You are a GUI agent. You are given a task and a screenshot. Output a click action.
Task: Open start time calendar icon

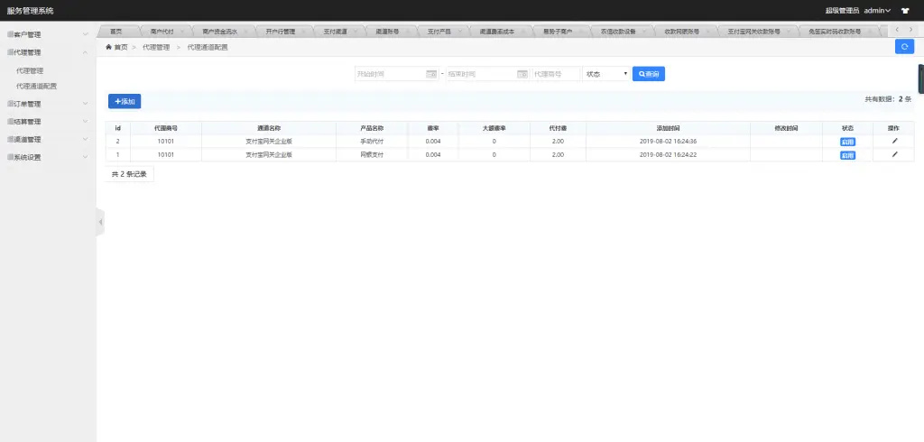click(431, 74)
